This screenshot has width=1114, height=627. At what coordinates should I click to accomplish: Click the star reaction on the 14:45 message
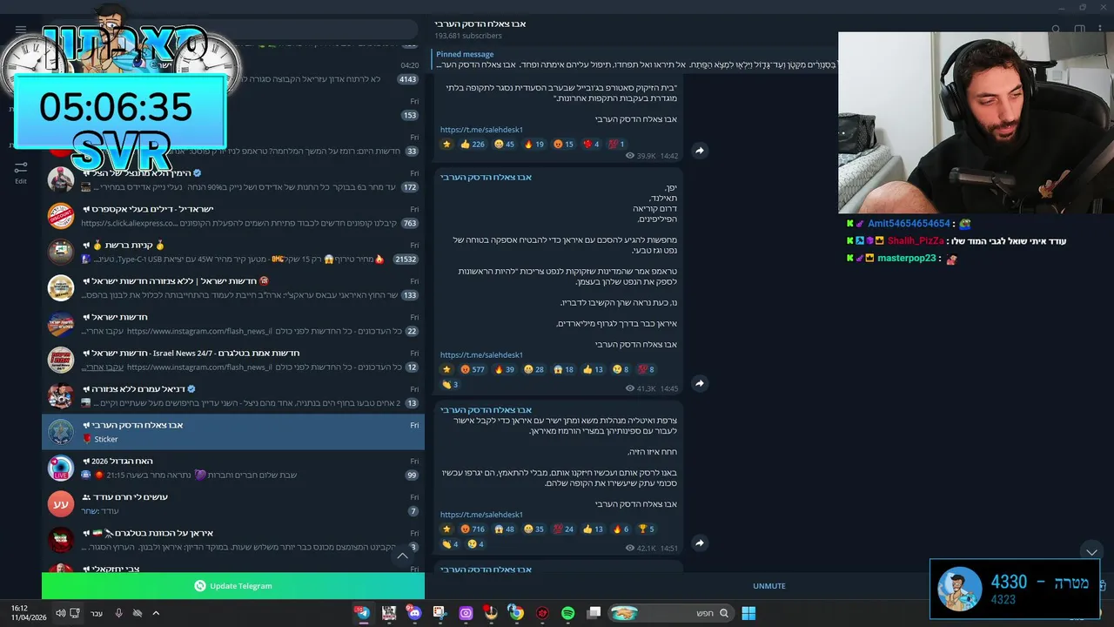[x=446, y=369]
